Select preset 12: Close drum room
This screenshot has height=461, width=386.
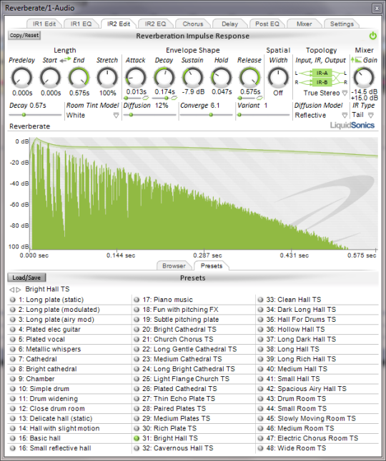[69, 408]
